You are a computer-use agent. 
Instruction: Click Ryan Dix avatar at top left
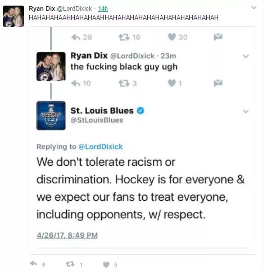[x=13, y=16]
